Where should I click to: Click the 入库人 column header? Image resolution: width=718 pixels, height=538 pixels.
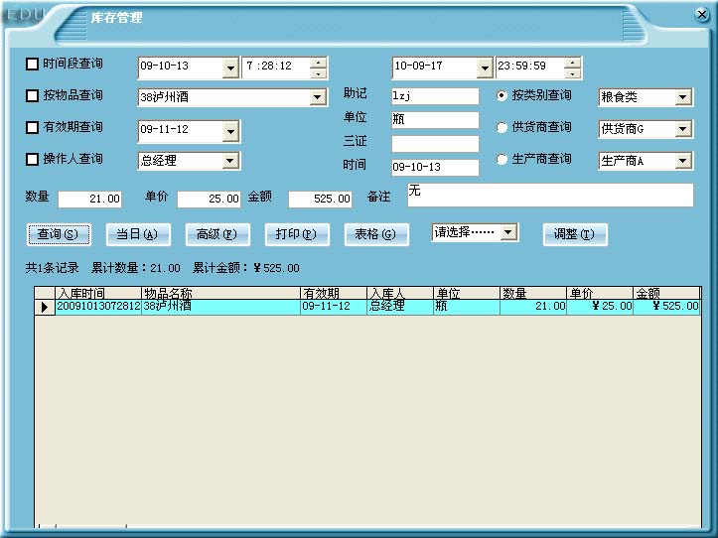click(x=400, y=293)
